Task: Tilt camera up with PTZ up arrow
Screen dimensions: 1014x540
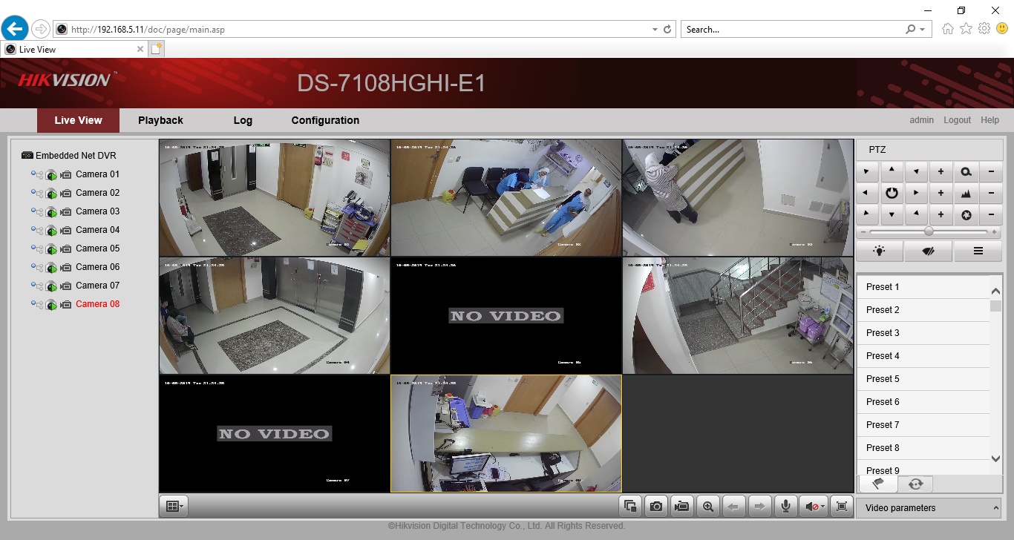Action: point(892,171)
